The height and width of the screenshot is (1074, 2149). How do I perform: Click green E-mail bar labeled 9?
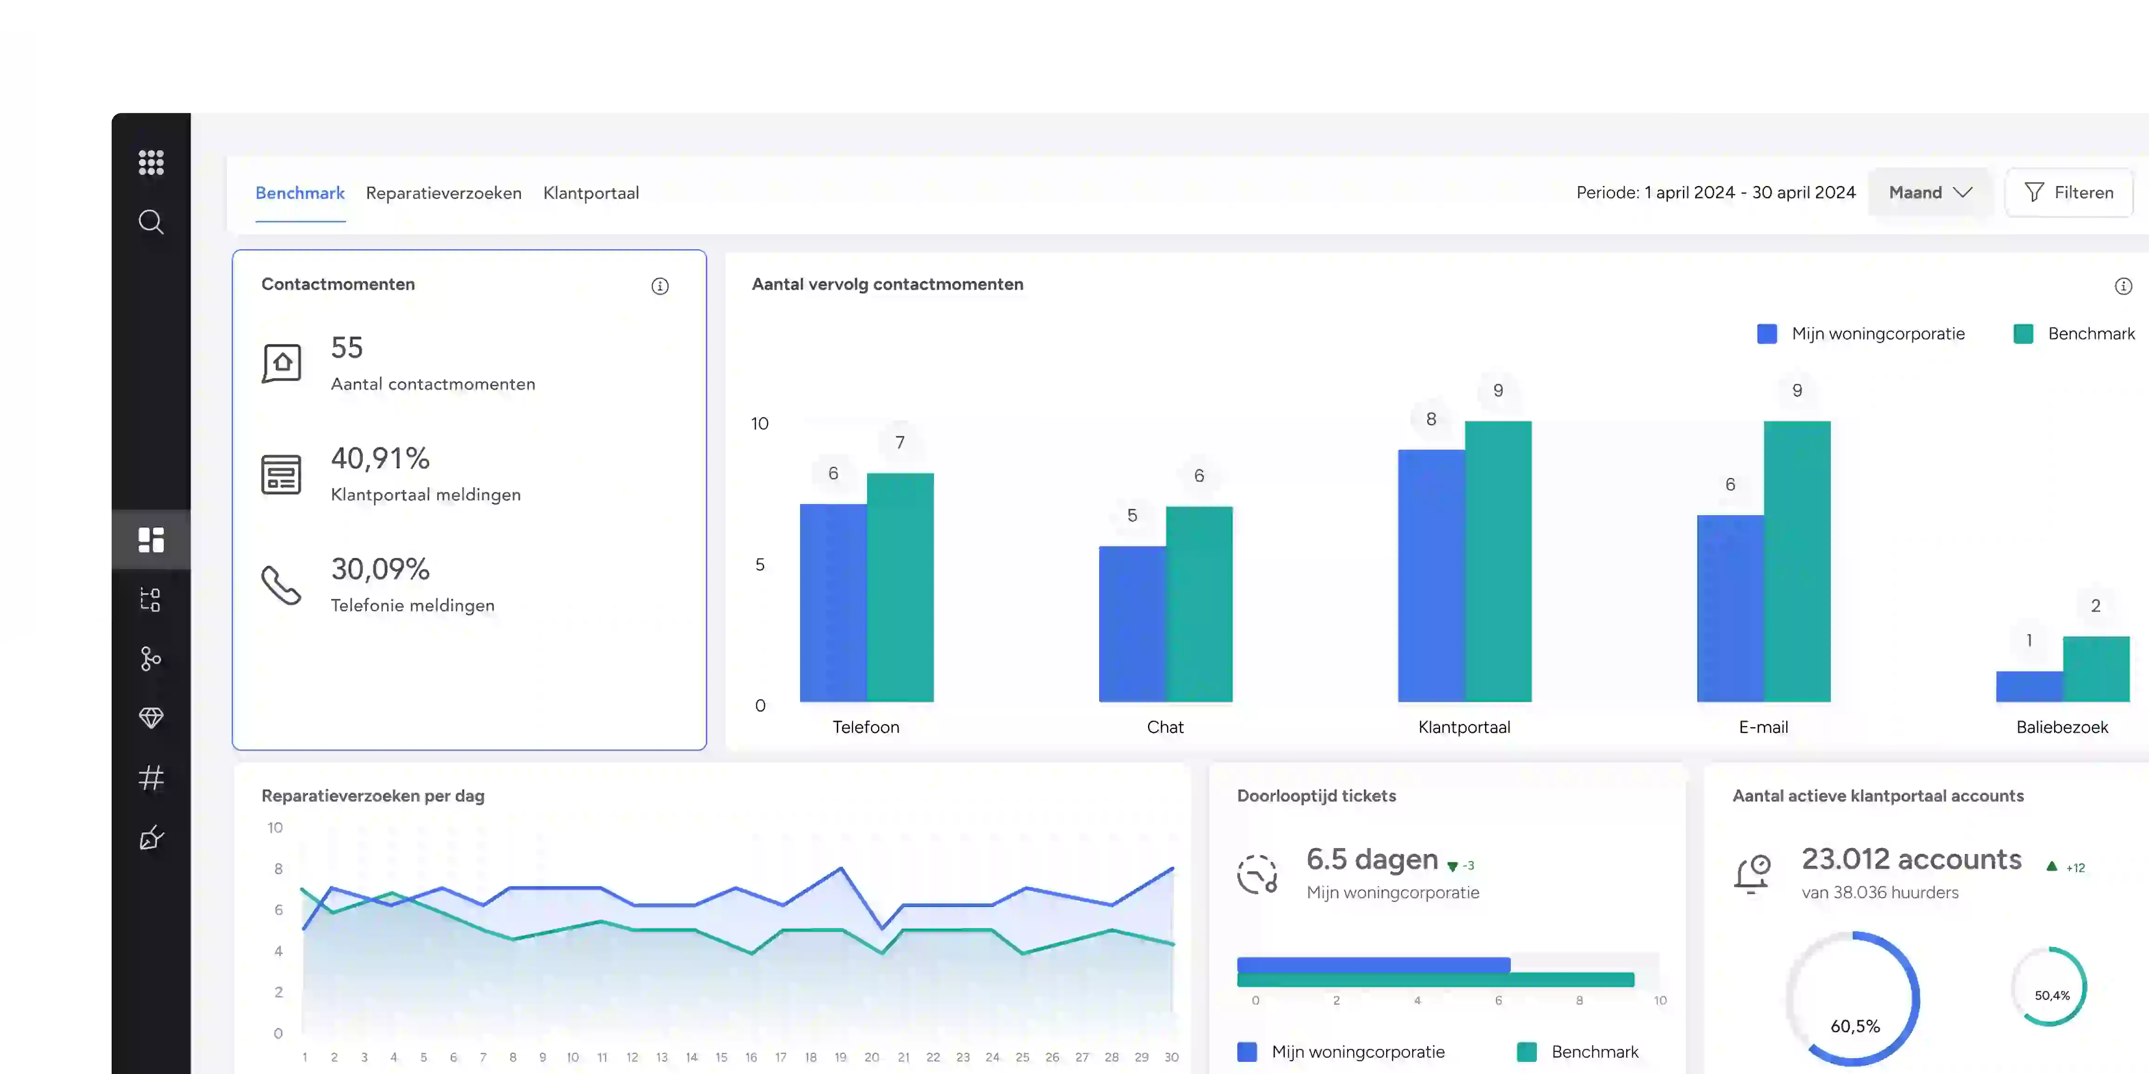pos(1797,562)
